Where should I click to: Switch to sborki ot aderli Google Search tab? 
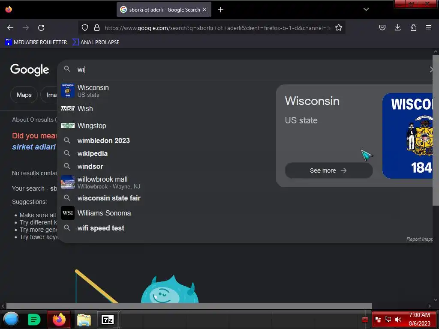[x=164, y=10]
